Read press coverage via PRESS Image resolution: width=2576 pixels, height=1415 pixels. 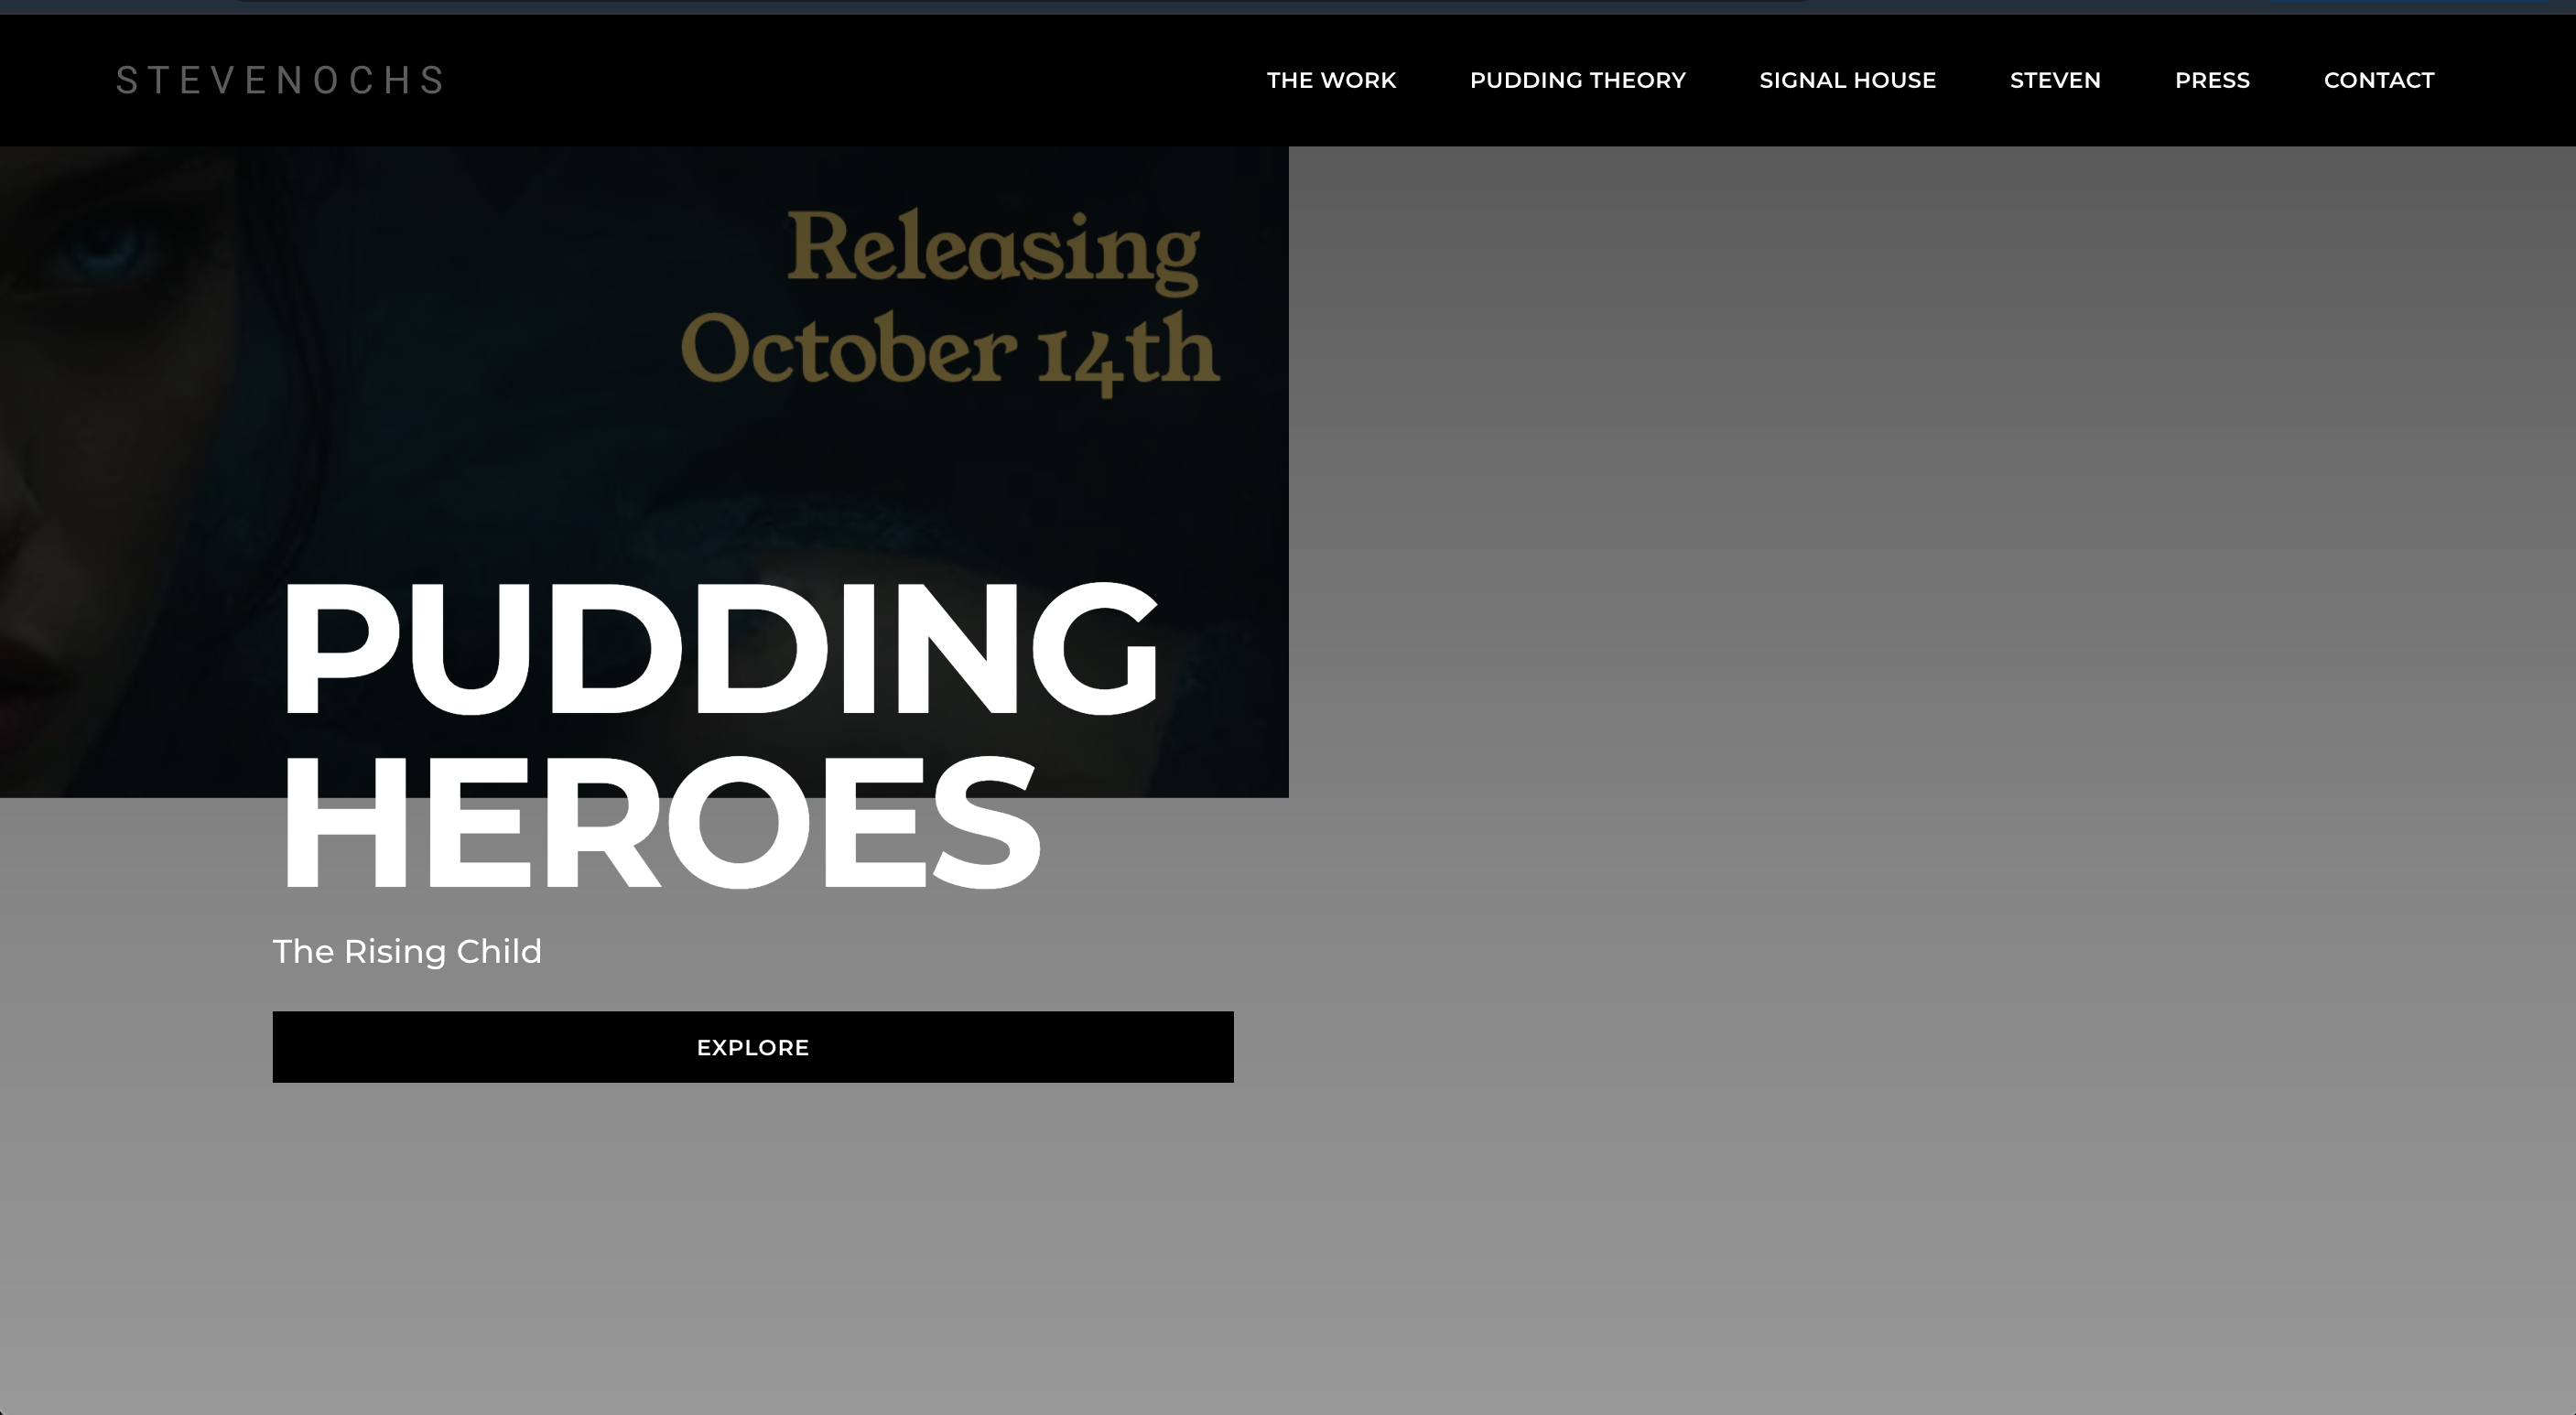(x=2213, y=80)
